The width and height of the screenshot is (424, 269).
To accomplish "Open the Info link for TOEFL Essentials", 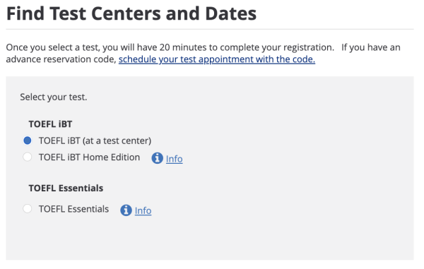I will 143,210.
